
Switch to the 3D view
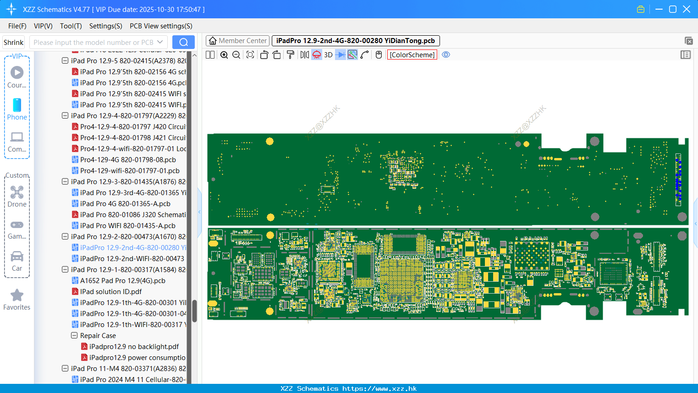click(x=328, y=55)
